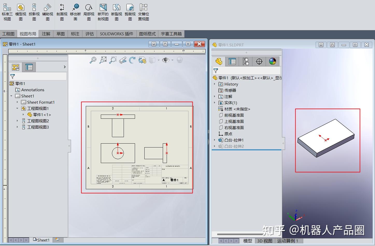Toggle the hide/show items eye icon
The width and height of the screenshot is (375, 246).
(166, 60)
